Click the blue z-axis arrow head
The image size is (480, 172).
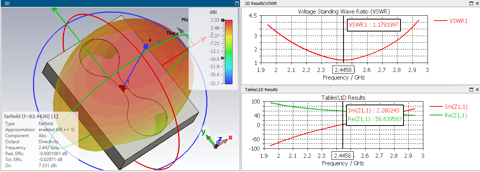coord(146,46)
